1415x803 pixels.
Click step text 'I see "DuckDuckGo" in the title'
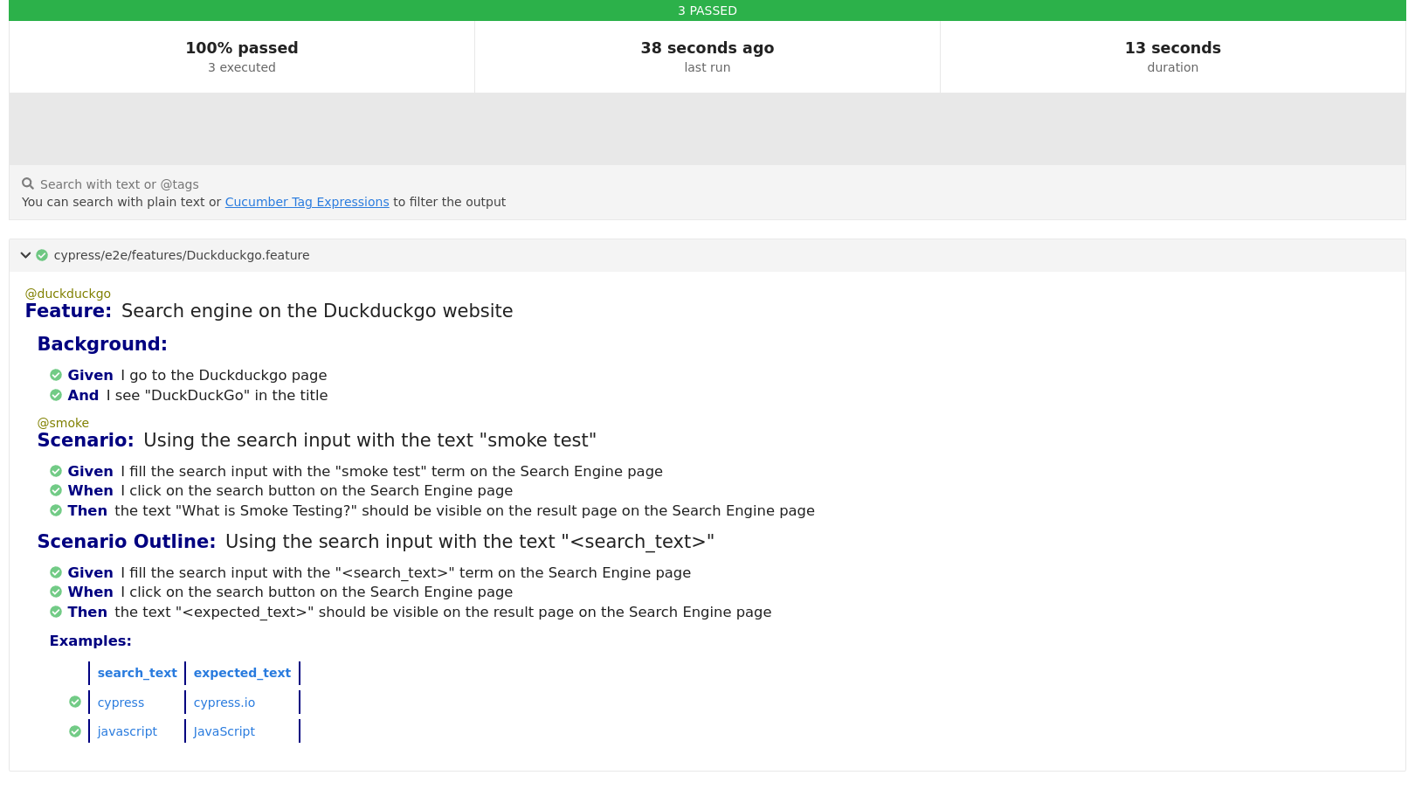[x=217, y=395]
